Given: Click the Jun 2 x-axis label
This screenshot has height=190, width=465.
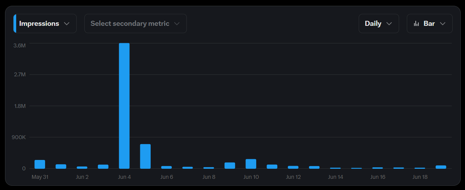Looking at the screenshot, I should pos(82,177).
